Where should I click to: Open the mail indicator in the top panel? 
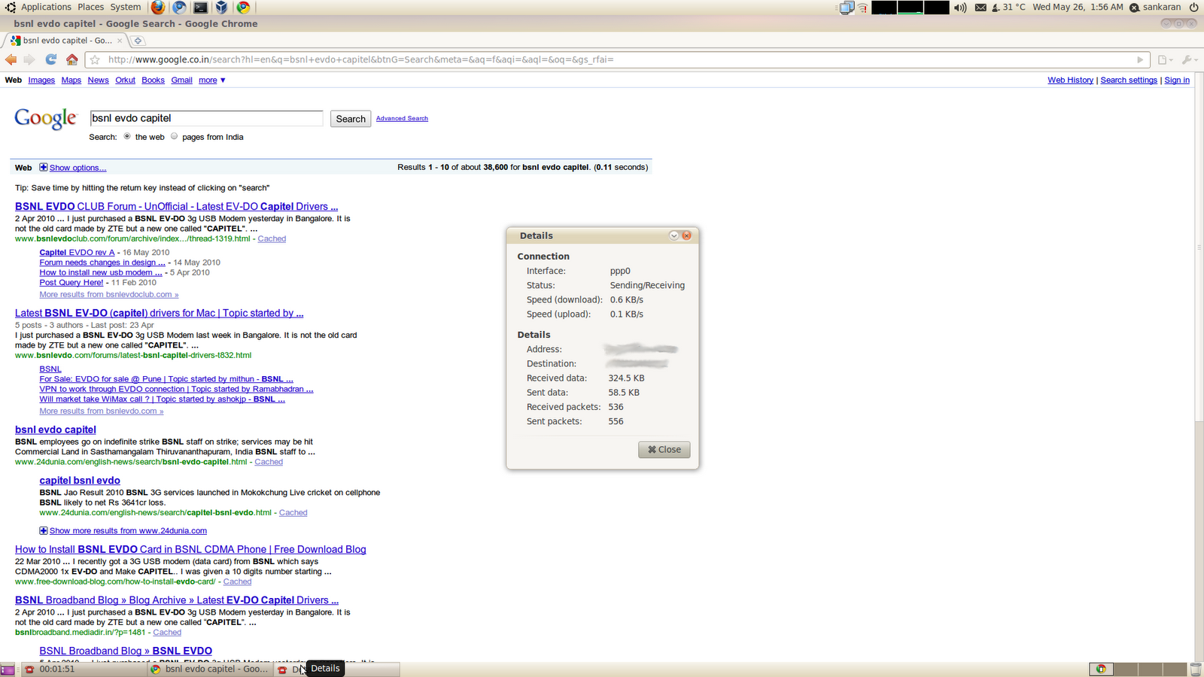pos(981,8)
